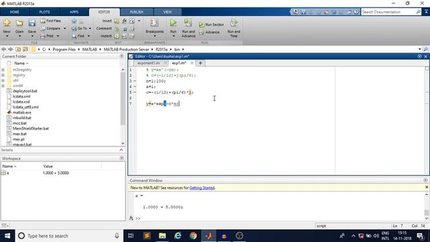The width and height of the screenshot is (430, 242).
Task: Collapse the Details panel
Action: [121, 150]
